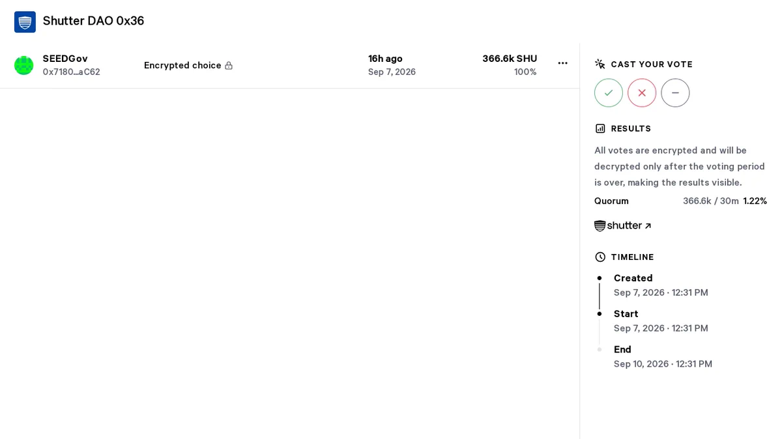The height and width of the screenshot is (439, 782).
Task: Click the arrow icon beside shutter logo
Action: [648, 226]
